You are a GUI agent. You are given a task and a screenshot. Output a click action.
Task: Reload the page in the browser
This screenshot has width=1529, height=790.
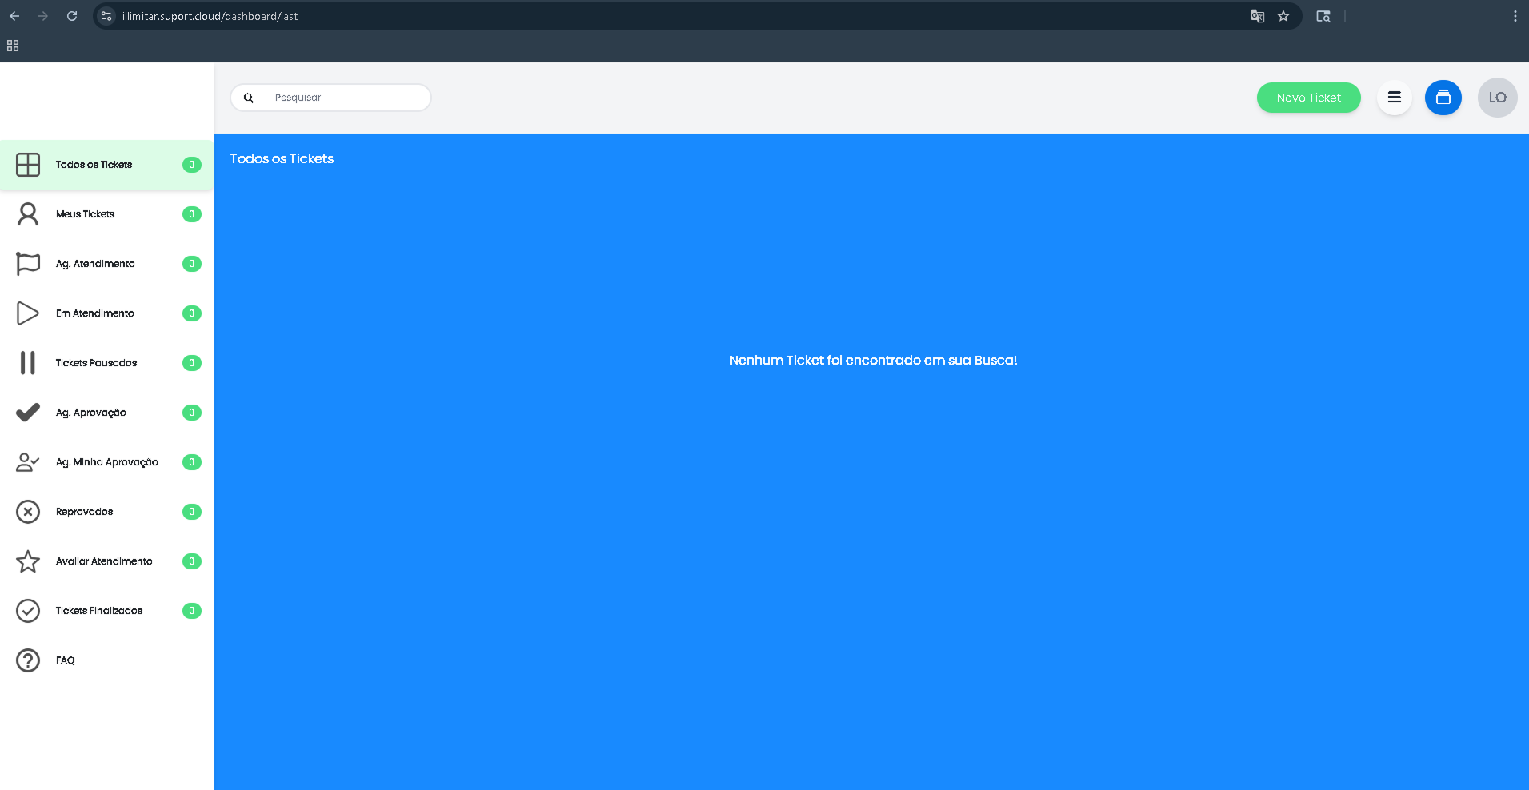72,16
